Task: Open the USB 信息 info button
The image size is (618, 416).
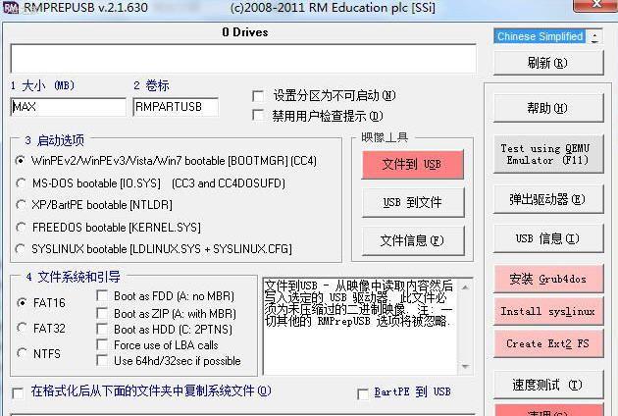Action: [548, 238]
